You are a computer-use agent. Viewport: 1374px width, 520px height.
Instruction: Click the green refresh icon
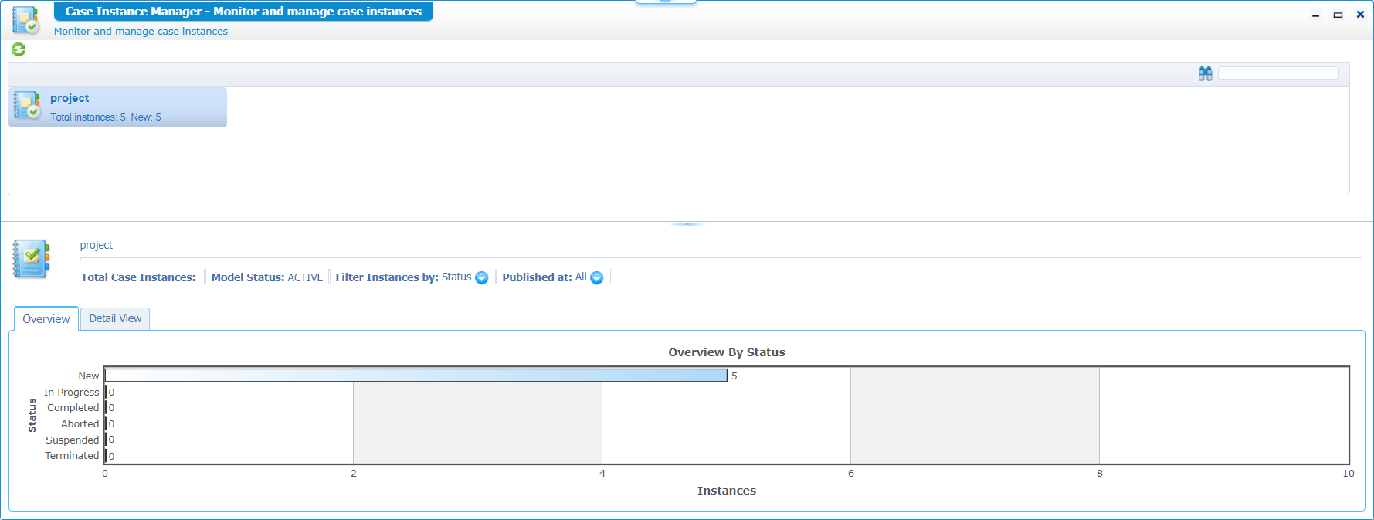click(x=19, y=49)
